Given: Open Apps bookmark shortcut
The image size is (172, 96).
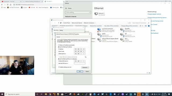Looking at the screenshot, I should click(3, 7).
